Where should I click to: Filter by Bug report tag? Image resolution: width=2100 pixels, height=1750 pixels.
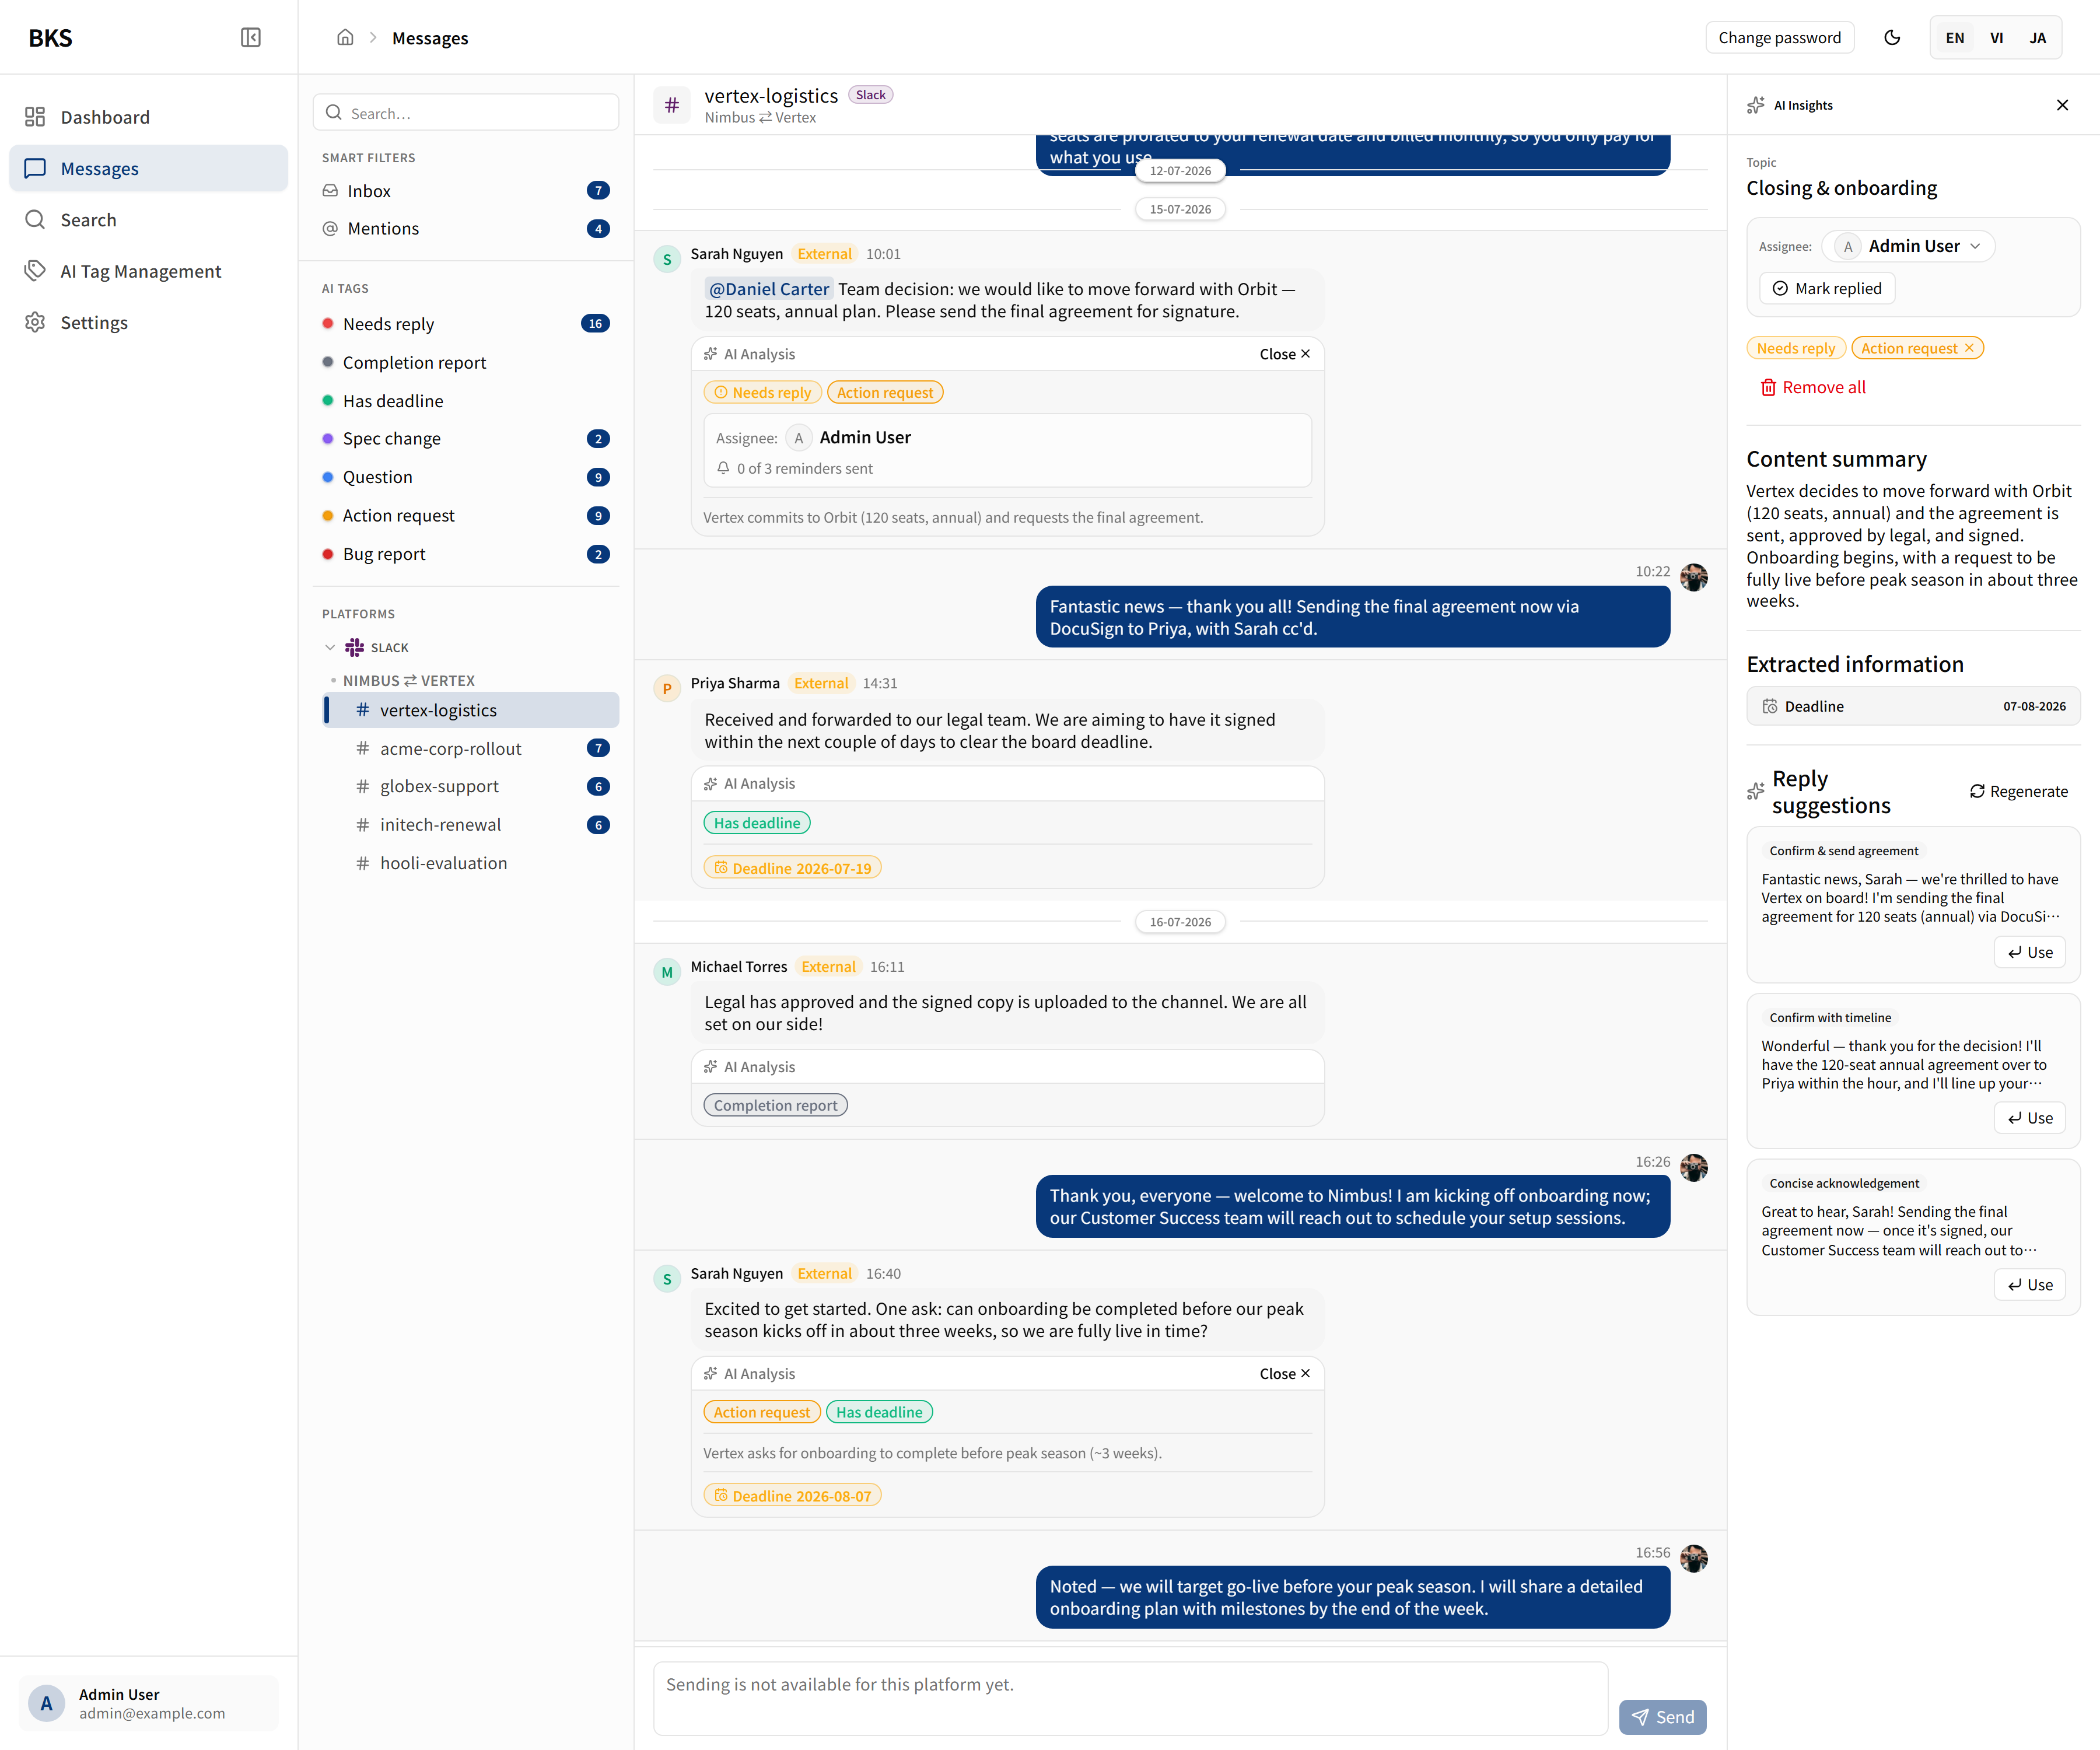[x=466, y=554]
